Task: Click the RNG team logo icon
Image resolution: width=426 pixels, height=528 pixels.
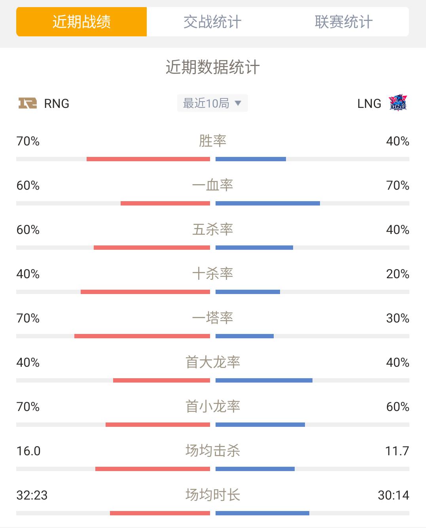Action: [x=28, y=103]
